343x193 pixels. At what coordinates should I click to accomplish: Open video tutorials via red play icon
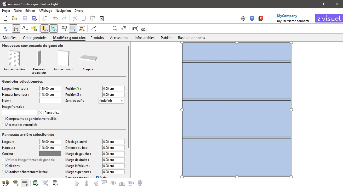click(x=261, y=18)
